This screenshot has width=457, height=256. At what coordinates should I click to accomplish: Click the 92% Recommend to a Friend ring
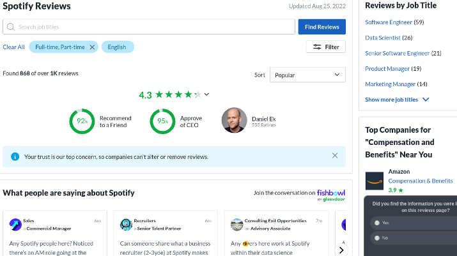tap(82, 121)
